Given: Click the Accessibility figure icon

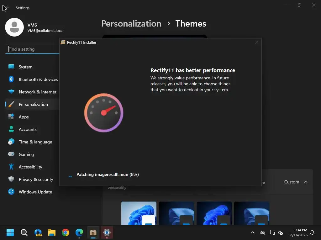Looking at the screenshot, I should [11, 167].
